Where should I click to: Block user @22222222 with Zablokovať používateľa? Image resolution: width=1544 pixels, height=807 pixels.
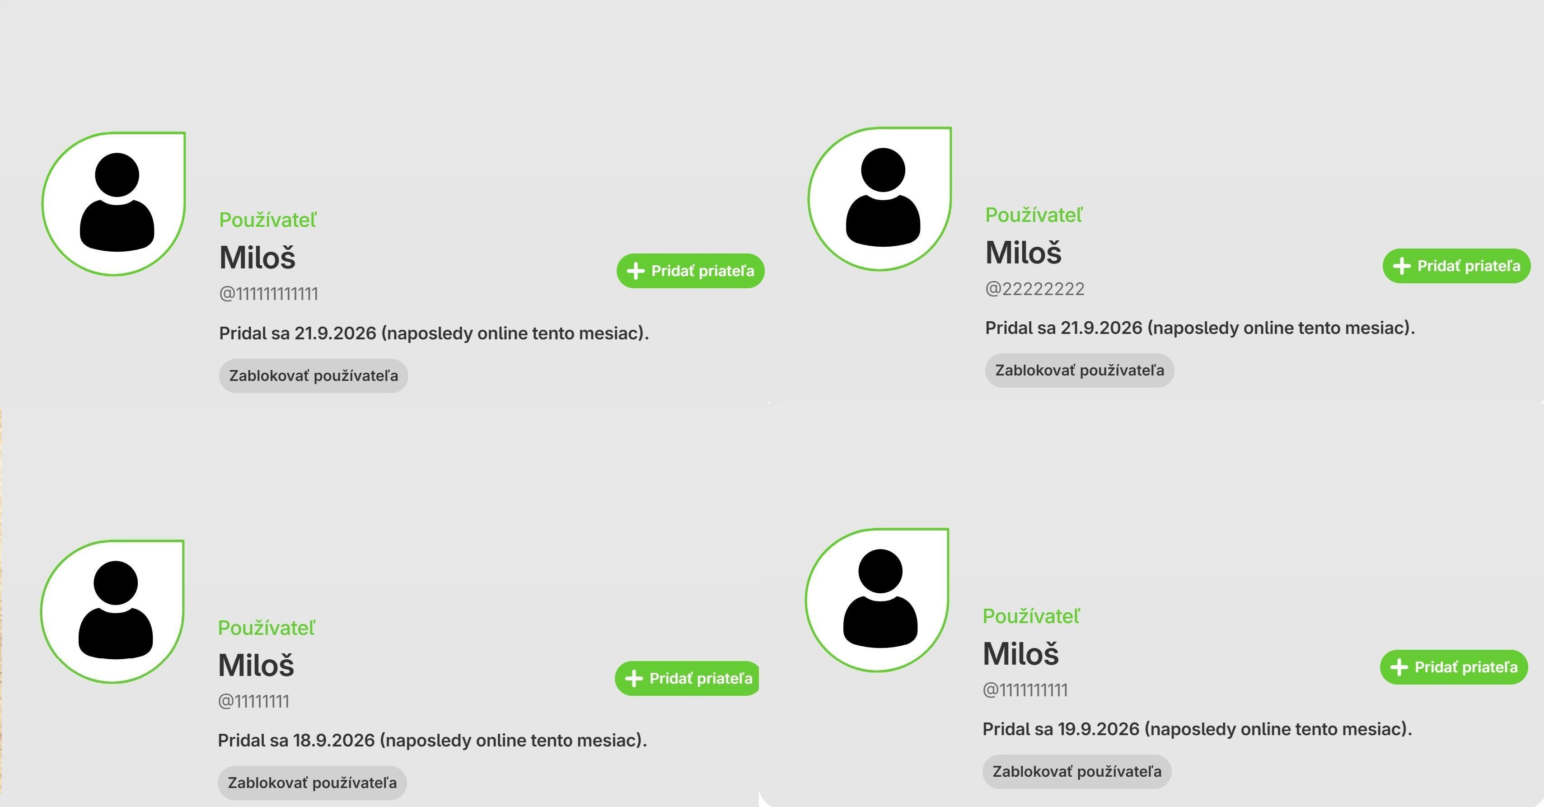pyautogui.click(x=1080, y=371)
